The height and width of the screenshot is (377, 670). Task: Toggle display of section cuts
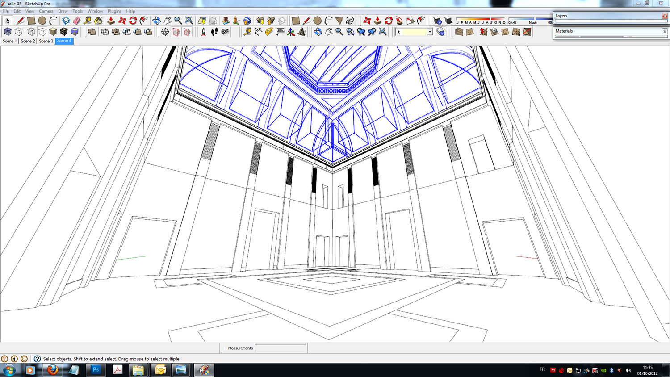pos(187,32)
